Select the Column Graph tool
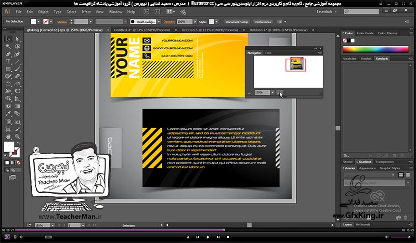Image resolution: width=416 pixels, height=243 pixels. point(17,122)
